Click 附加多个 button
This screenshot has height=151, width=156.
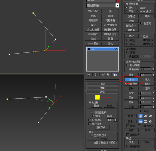(131, 25)
